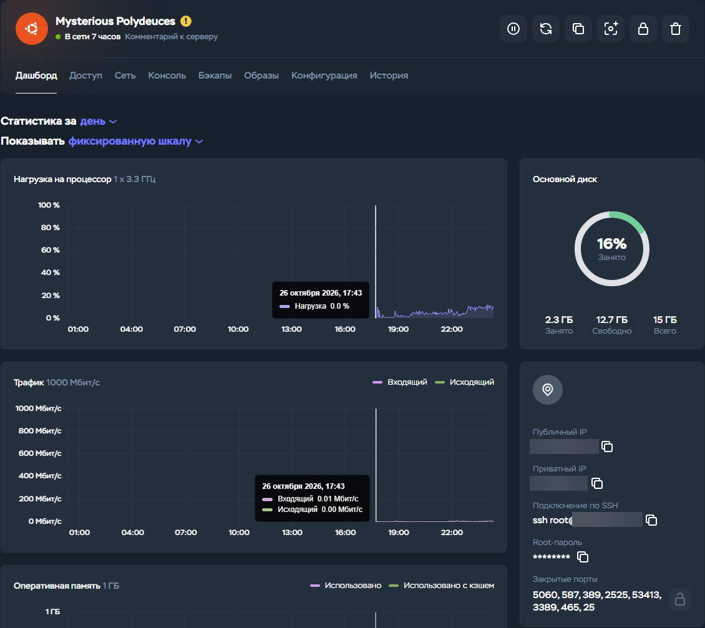Delete the server with the trash icon

click(x=675, y=29)
